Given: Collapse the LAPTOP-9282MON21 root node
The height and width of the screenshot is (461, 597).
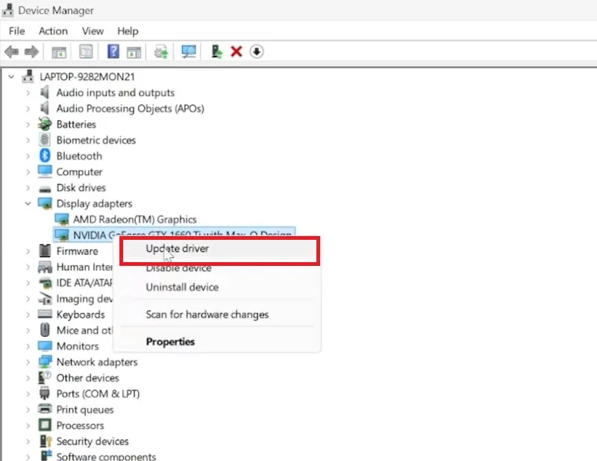Looking at the screenshot, I should click(x=11, y=77).
